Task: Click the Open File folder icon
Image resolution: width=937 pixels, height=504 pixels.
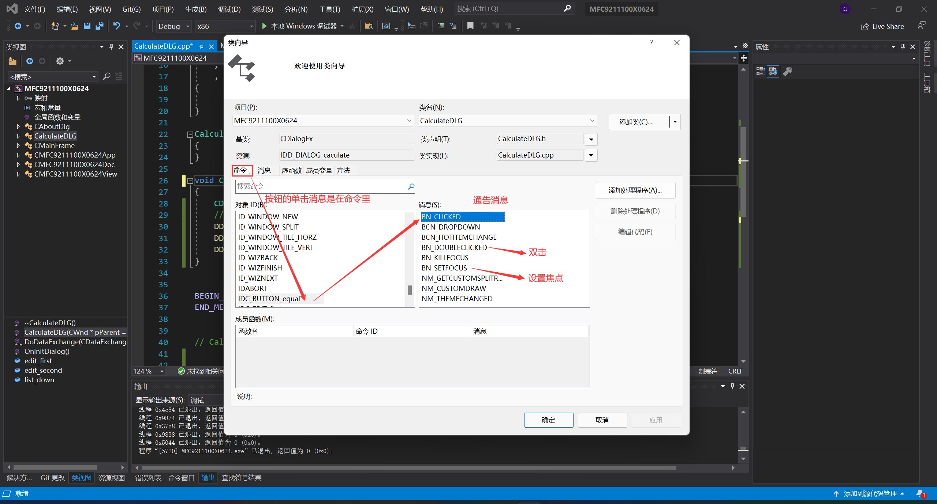Action: tap(74, 26)
